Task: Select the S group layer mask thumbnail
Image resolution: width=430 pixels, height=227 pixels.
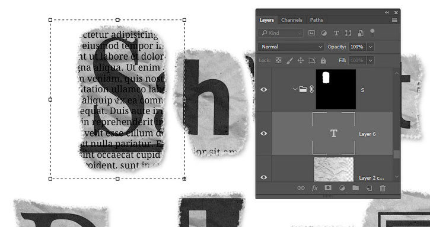Action: (x=336, y=89)
